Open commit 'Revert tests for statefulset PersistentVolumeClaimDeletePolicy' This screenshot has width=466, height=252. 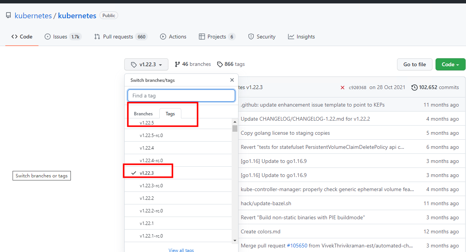[x=322, y=147]
